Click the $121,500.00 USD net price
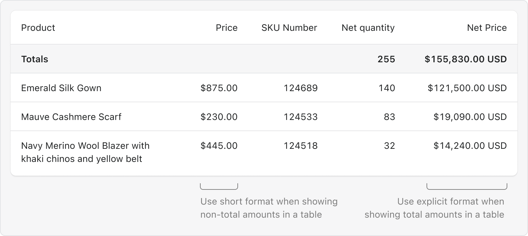Screen dimensions: 528x236 point(467,88)
